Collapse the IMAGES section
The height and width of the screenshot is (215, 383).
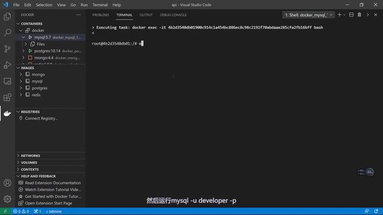pyautogui.click(x=18, y=67)
